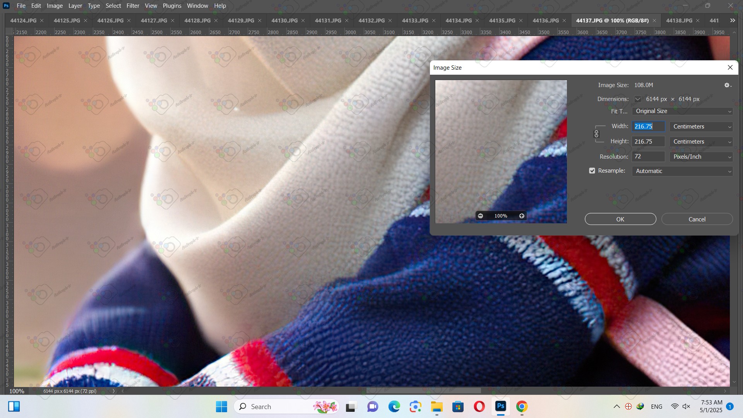
Task: Open the Widgets panel icon on taskbar
Action: point(14,406)
